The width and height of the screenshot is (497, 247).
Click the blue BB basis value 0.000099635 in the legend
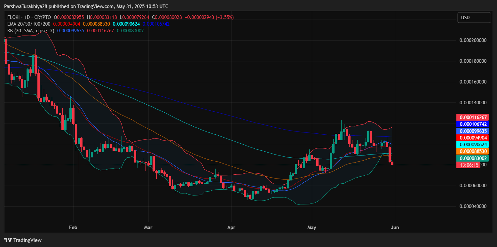(71, 31)
